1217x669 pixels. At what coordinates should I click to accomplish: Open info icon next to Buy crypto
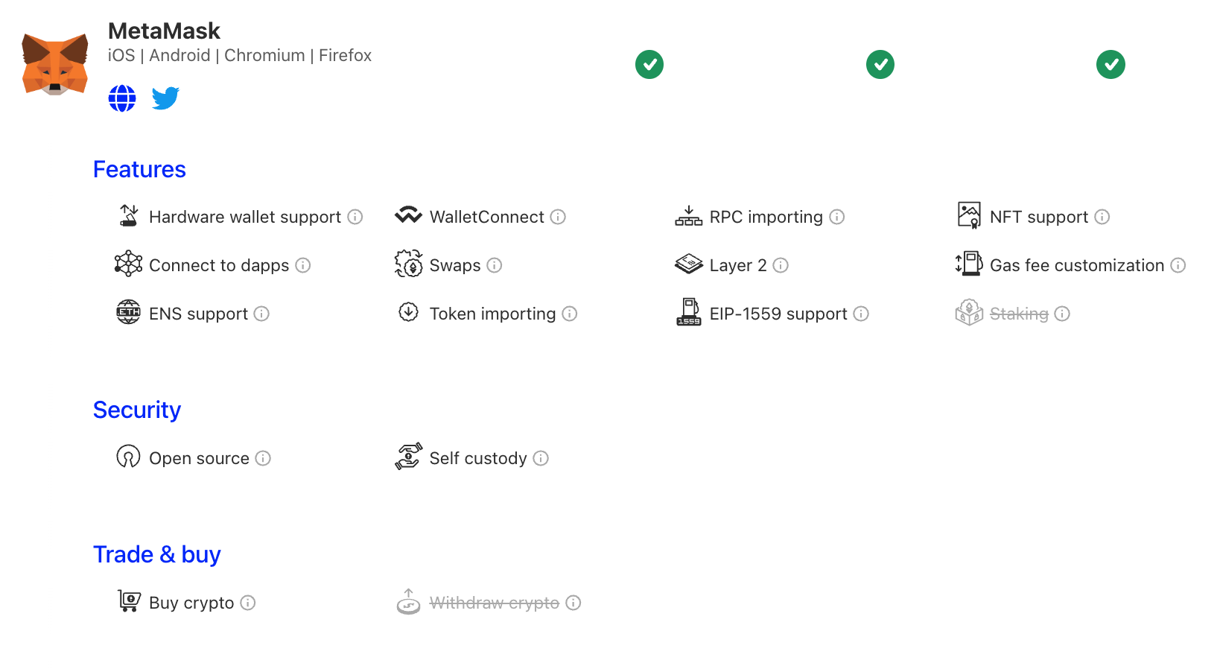(248, 603)
